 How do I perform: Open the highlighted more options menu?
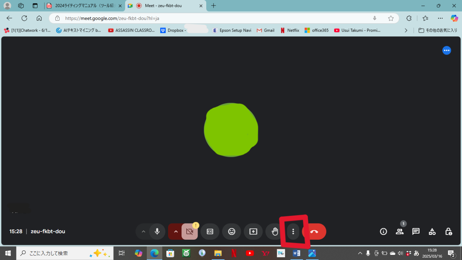click(x=293, y=231)
